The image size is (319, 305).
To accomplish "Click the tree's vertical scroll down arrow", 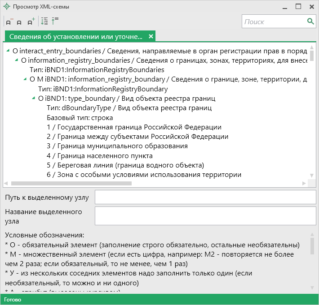I will coord(312,175).
